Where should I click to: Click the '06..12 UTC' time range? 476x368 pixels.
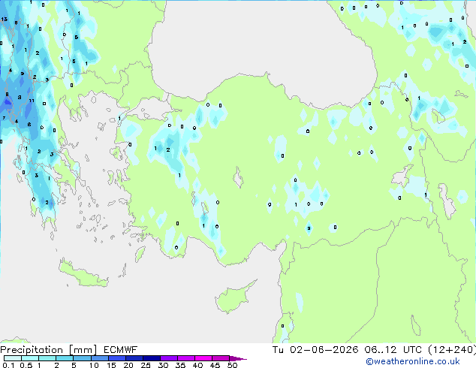(393, 350)
